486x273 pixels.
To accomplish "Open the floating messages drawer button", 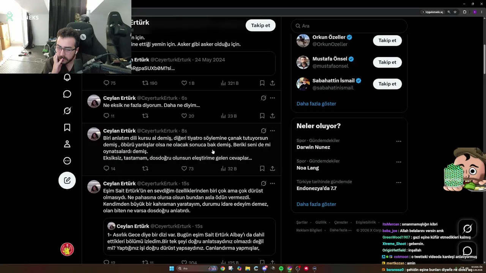I will (x=467, y=251).
